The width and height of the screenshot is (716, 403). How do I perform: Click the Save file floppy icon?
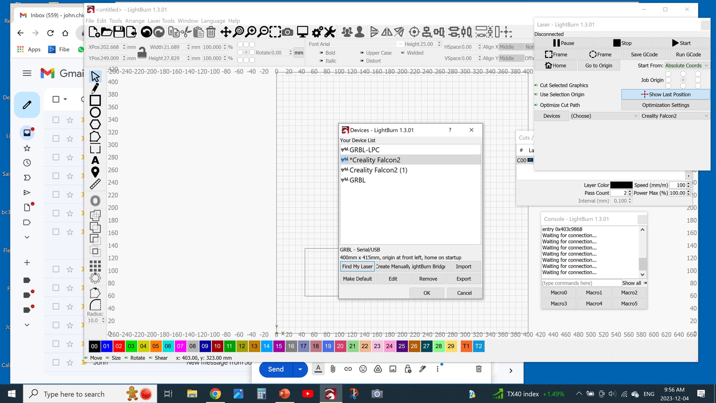[119, 32]
